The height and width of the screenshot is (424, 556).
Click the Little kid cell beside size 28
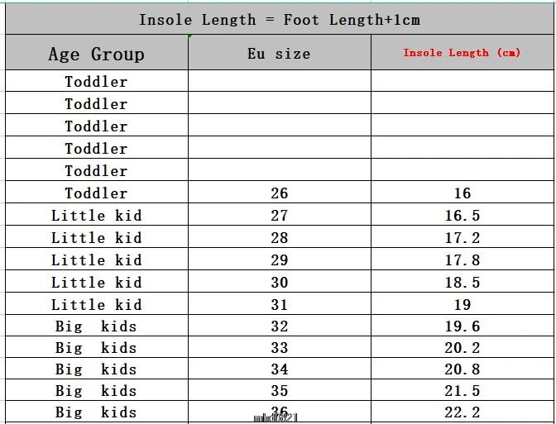click(x=97, y=237)
